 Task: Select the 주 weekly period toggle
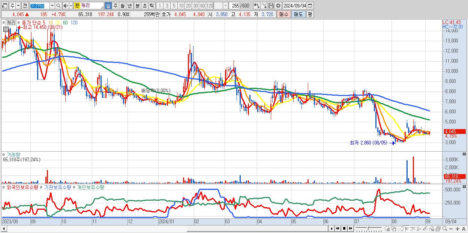(115, 6)
